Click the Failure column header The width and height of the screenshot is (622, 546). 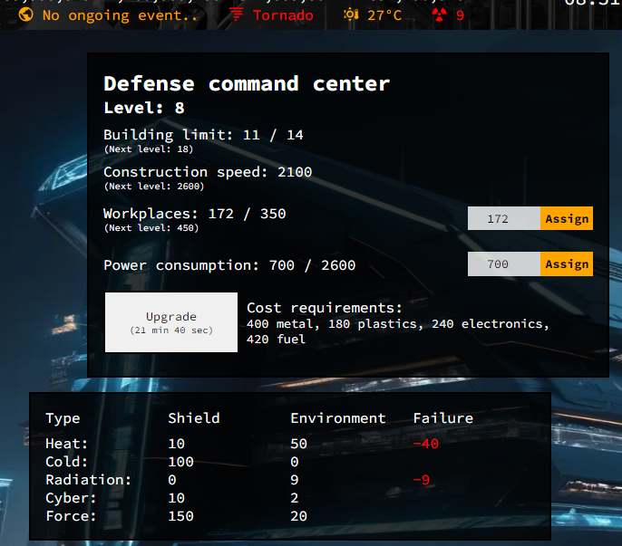(442, 418)
